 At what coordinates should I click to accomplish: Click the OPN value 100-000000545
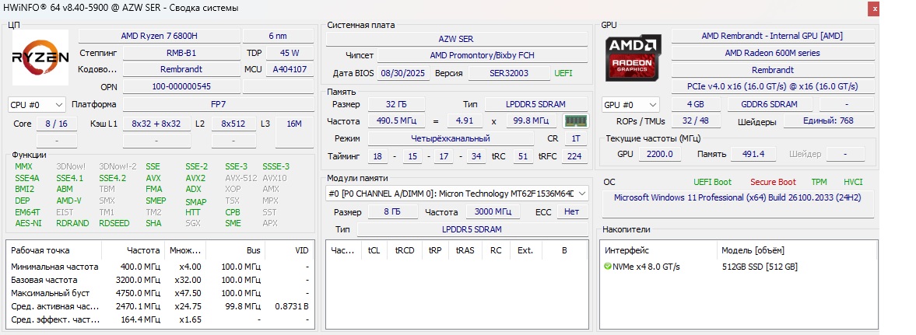click(x=181, y=86)
